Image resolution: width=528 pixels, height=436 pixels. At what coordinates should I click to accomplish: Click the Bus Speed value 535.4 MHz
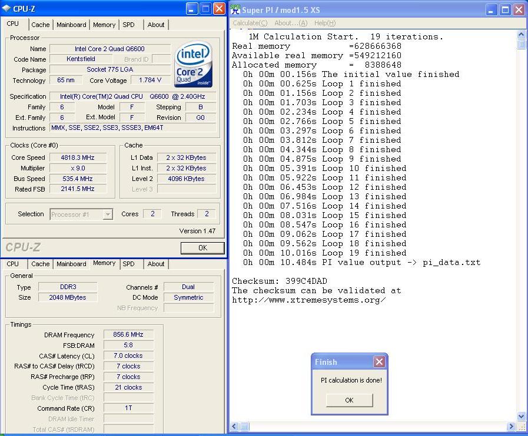(78, 179)
